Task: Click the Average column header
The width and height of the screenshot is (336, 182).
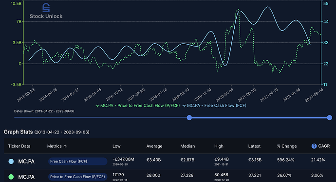Action: click(x=154, y=146)
